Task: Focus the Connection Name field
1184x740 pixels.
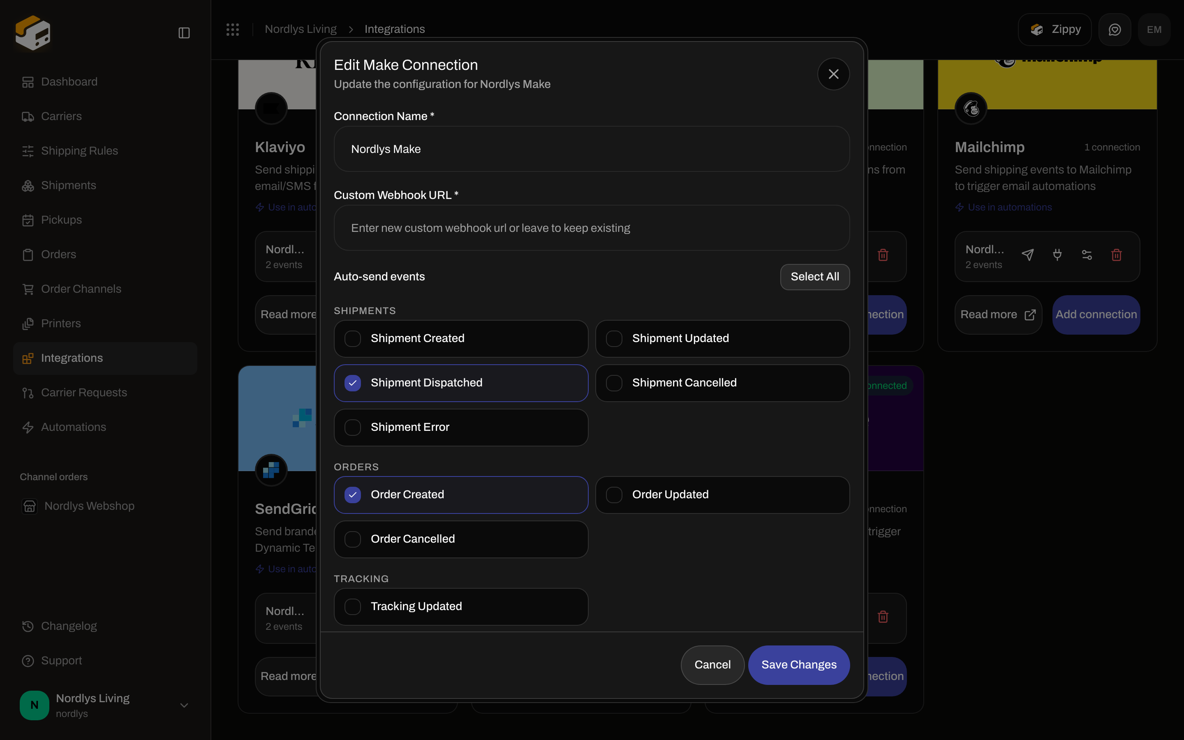Action: [x=592, y=149]
